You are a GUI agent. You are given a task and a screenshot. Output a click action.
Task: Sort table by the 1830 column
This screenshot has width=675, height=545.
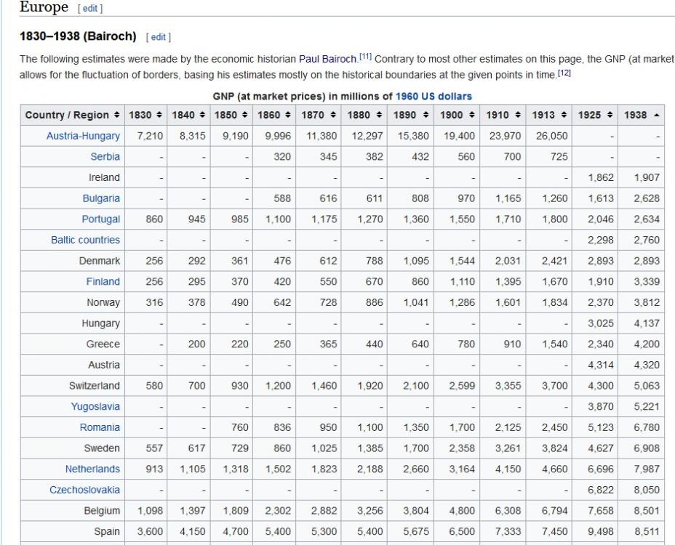(146, 116)
